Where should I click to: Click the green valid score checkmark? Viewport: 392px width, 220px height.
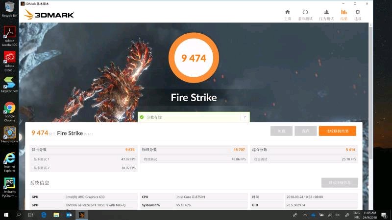pyautogui.click(x=142, y=117)
